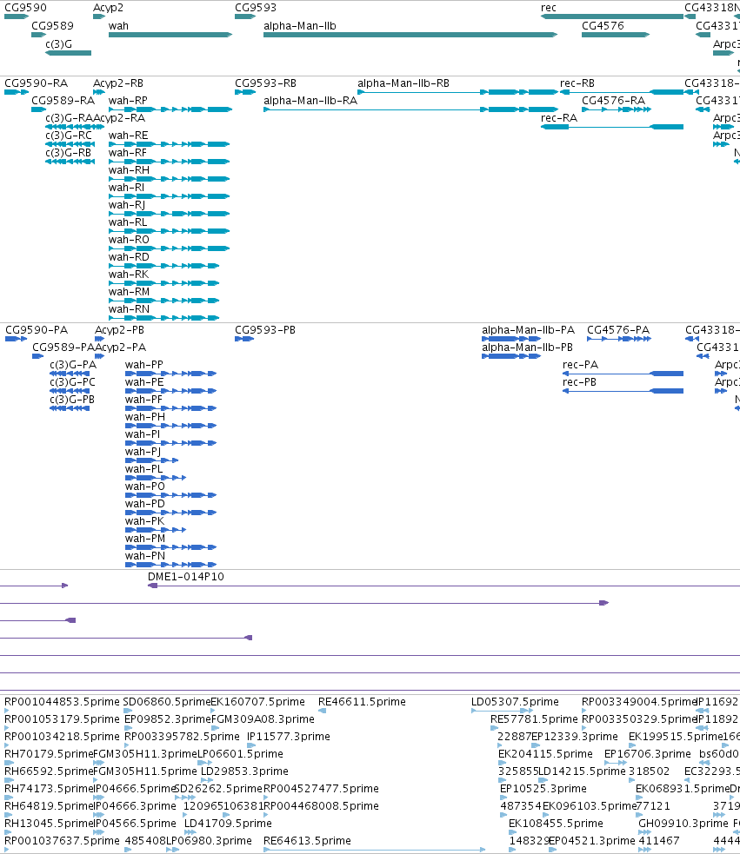The height and width of the screenshot is (854, 740).
Task: Select protein CG9593-PB
Action: [x=244, y=339]
